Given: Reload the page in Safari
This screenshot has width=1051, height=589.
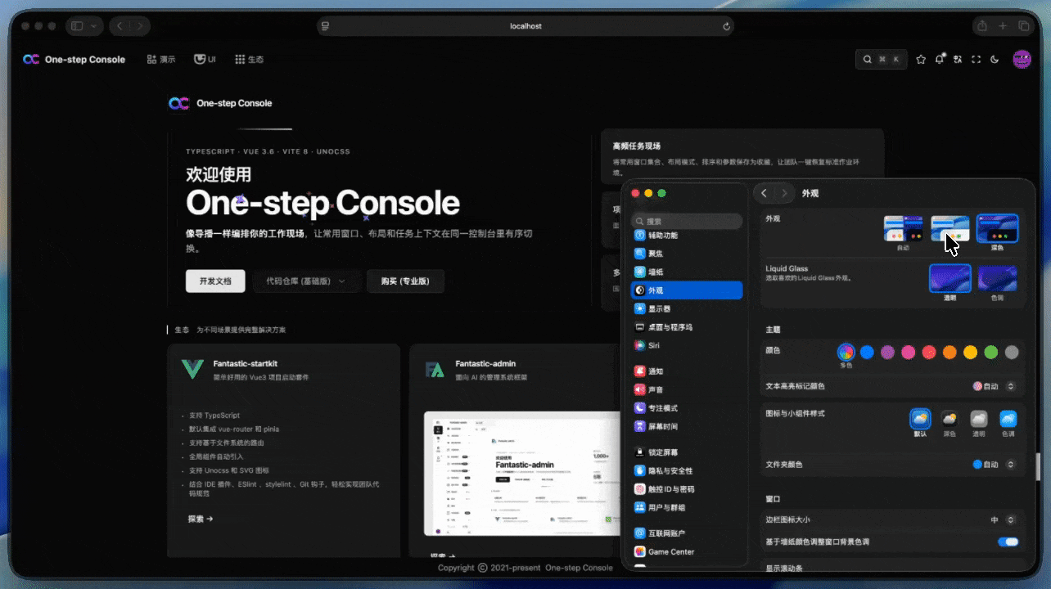Looking at the screenshot, I should tap(726, 26).
